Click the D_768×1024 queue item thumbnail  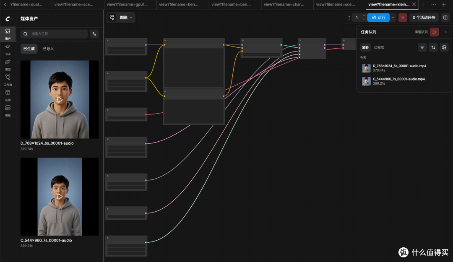[366, 68]
